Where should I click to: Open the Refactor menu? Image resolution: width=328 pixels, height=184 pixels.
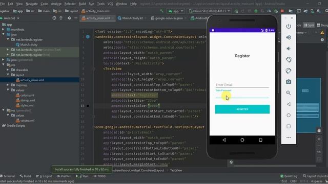70,4
